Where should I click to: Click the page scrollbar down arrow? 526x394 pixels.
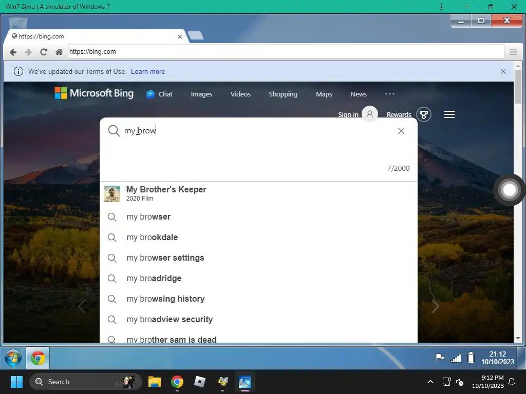[518, 339]
